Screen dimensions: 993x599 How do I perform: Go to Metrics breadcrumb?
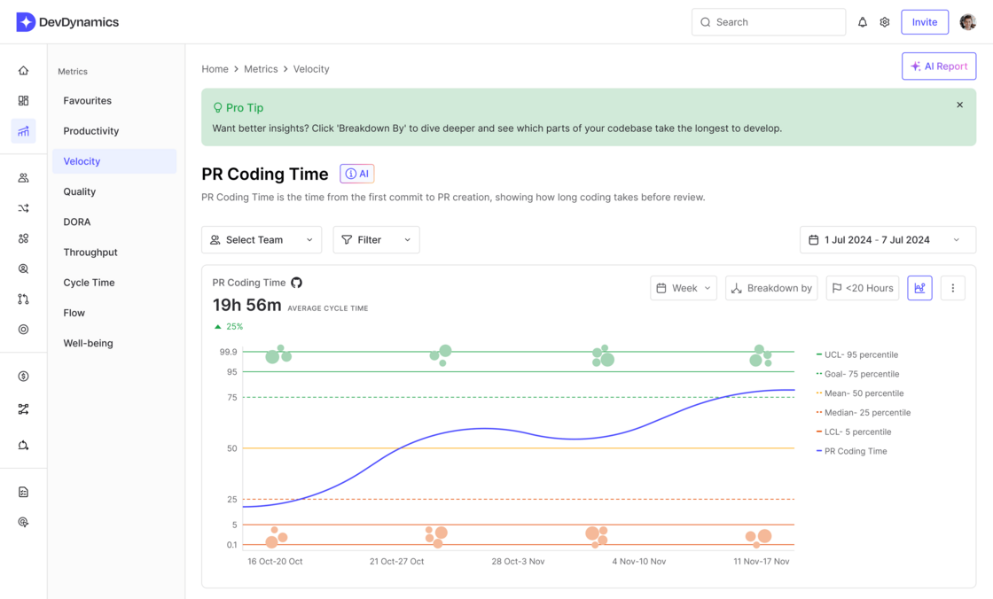(x=261, y=69)
